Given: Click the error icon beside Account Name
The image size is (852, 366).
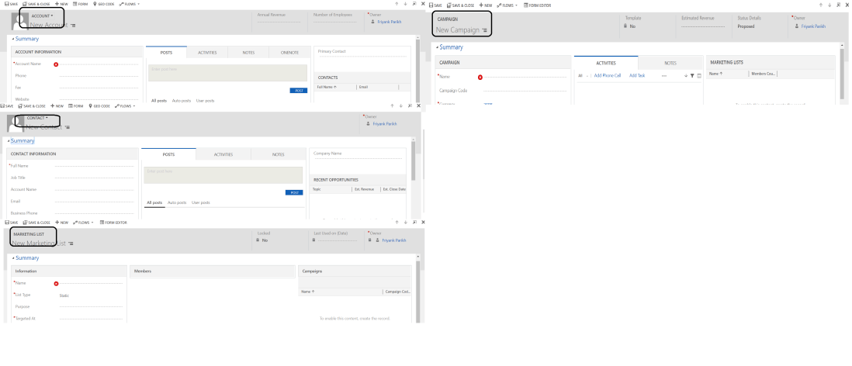Looking at the screenshot, I should (x=57, y=64).
